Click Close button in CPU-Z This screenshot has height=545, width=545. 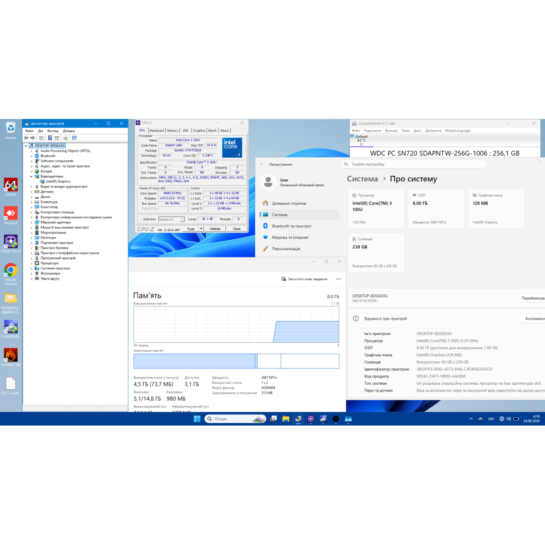coord(237,229)
